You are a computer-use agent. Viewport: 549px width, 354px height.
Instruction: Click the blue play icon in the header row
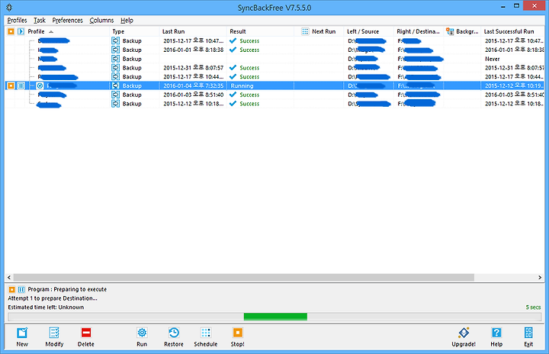tap(21, 31)
